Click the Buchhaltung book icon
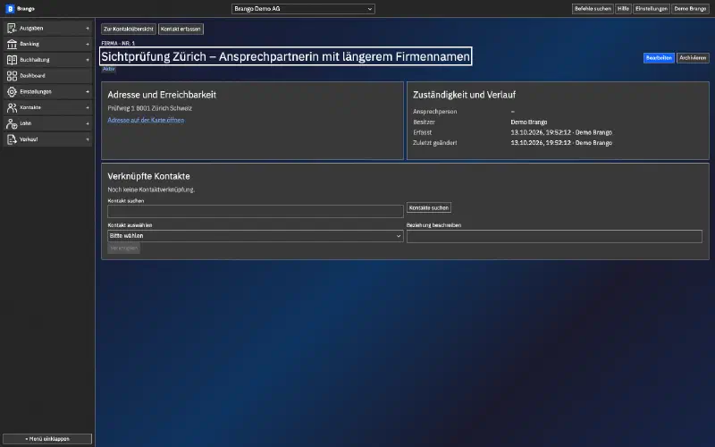 12,60
